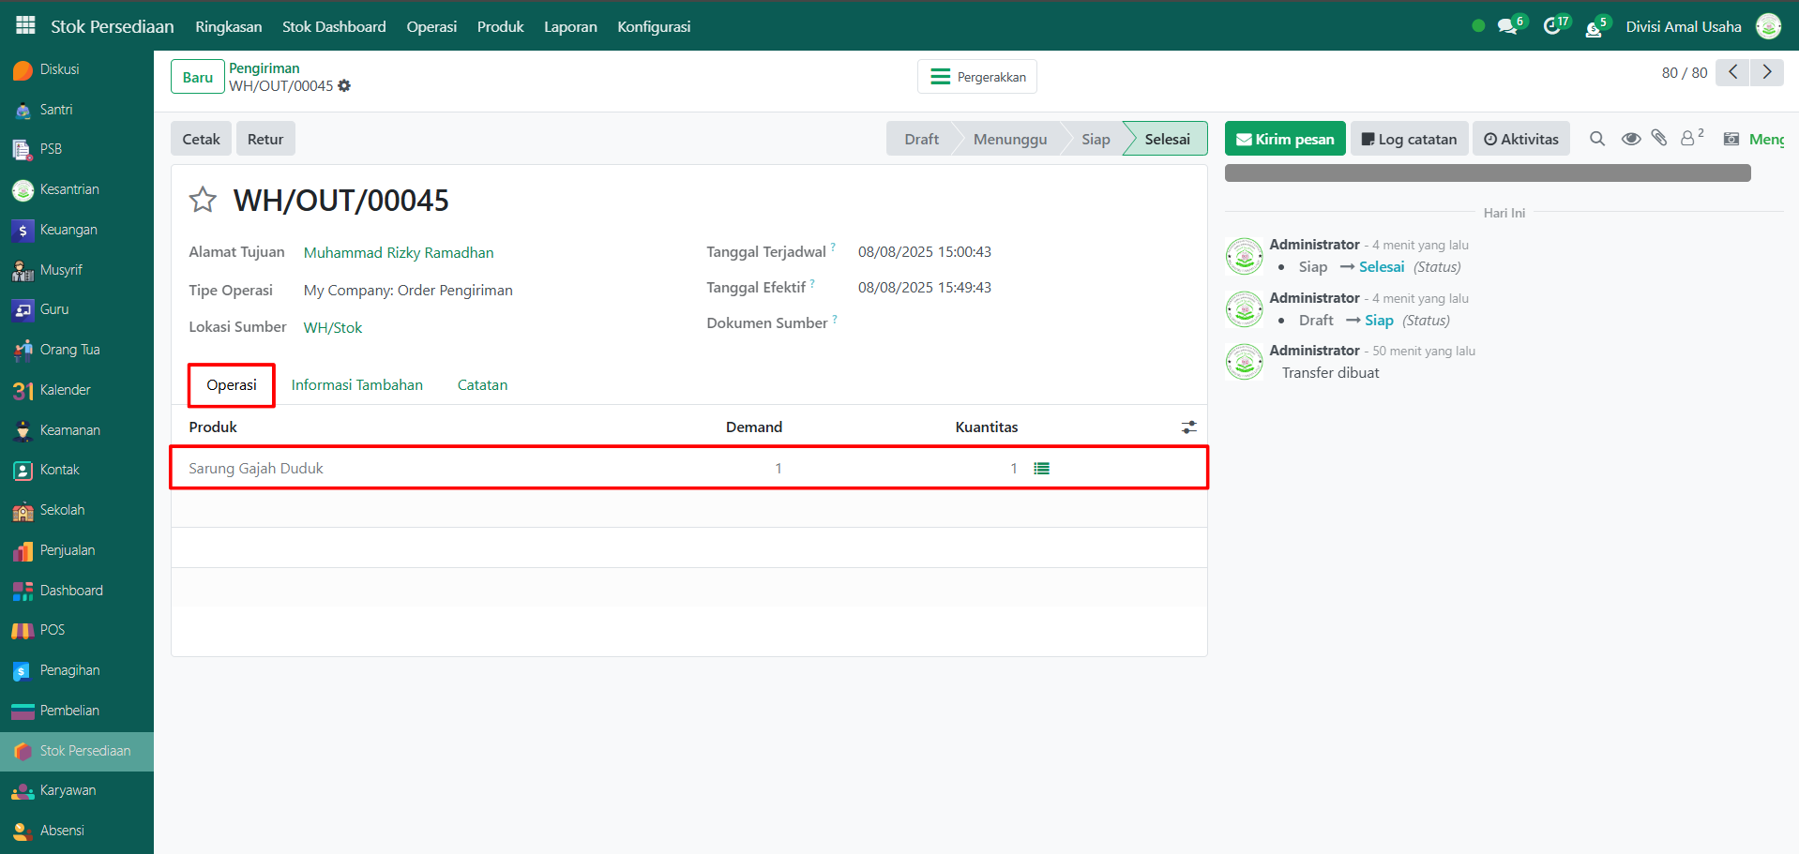
Task: Open the chat conversations icon in navbar
Action: click(1507, 26)
